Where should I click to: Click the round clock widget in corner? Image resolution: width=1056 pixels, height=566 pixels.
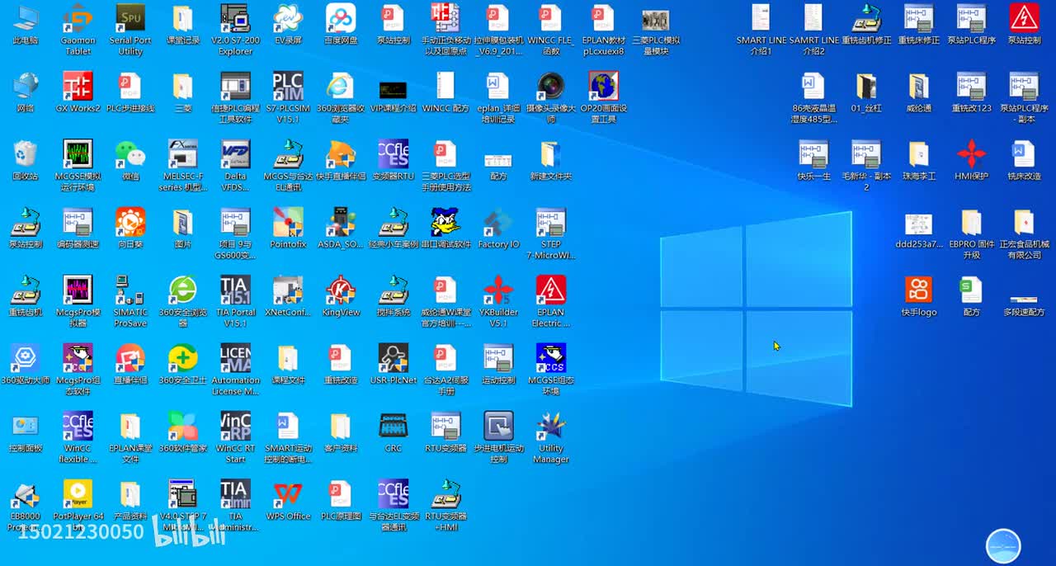pos(1003,547)
